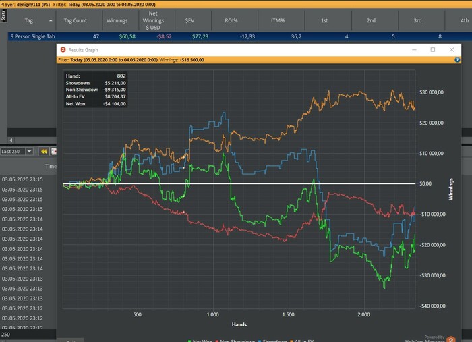
Task: Click the $30 000,00 axis label
Action: [x=432, y=92]
